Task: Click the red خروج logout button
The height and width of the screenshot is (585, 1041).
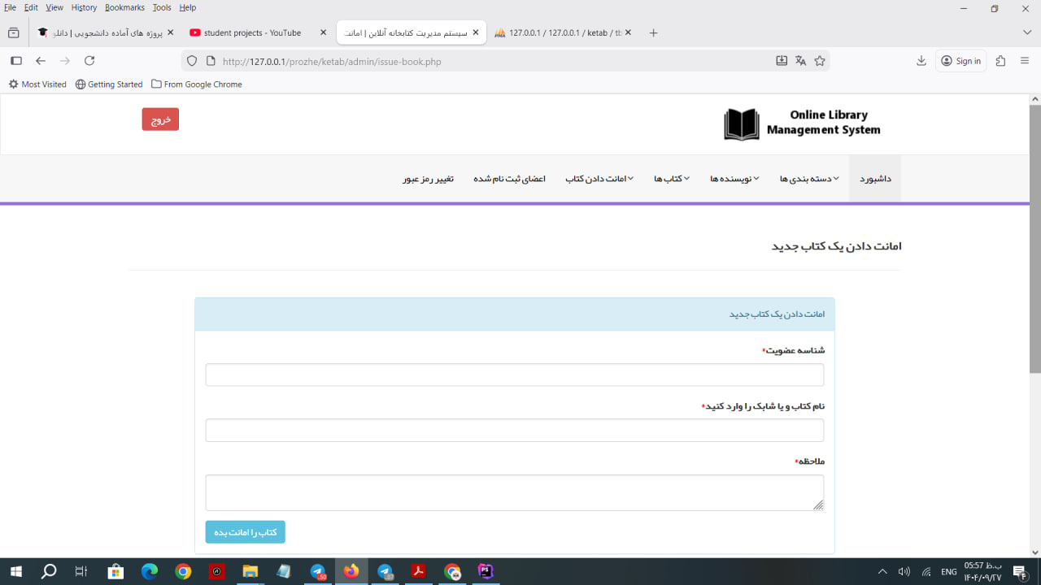Action: [160, 119]
